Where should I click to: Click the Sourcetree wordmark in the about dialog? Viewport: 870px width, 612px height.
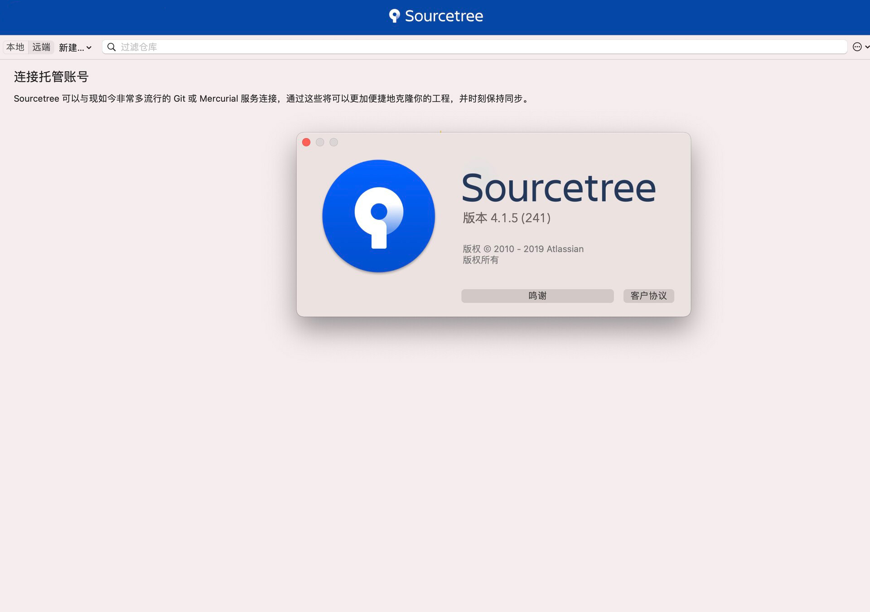[558, 187]
